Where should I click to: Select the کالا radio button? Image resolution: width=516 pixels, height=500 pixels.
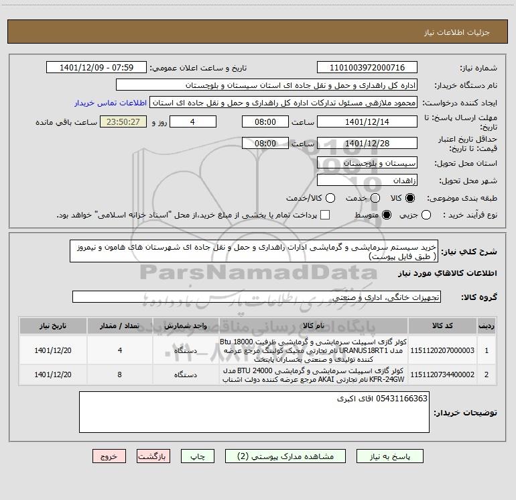click(410, 198)
